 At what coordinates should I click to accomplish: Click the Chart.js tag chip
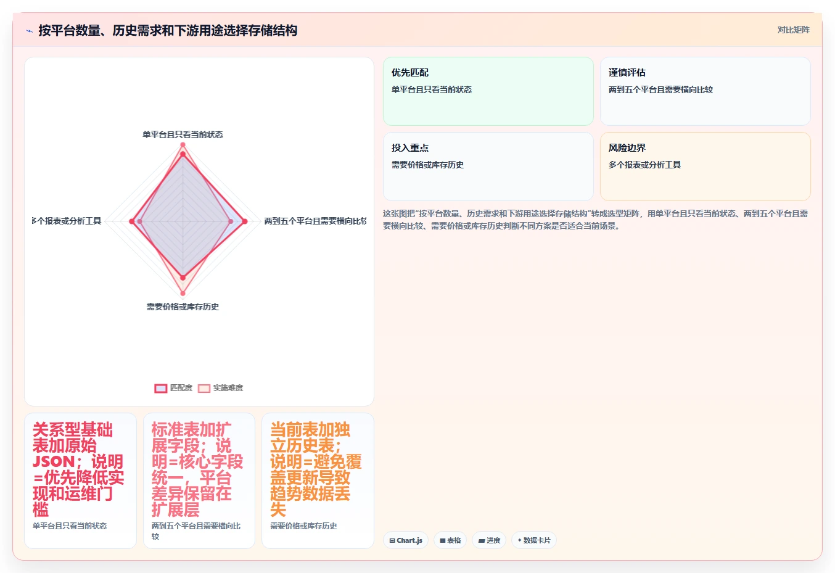pos(406,540)
